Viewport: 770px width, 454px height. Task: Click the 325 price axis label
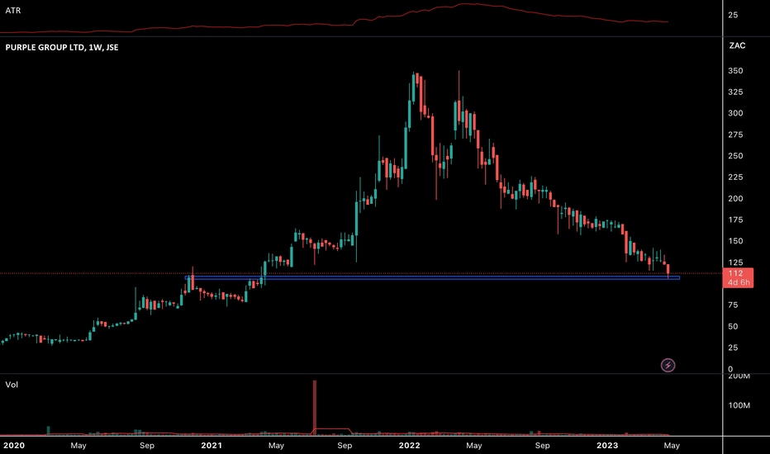click(x=735, y=92)
